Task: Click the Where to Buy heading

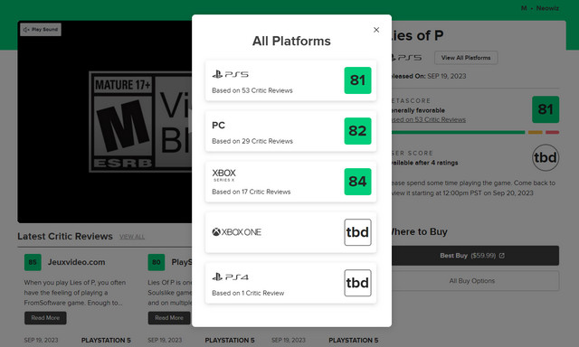Action: pyautogui.click(x=420, y=231)
